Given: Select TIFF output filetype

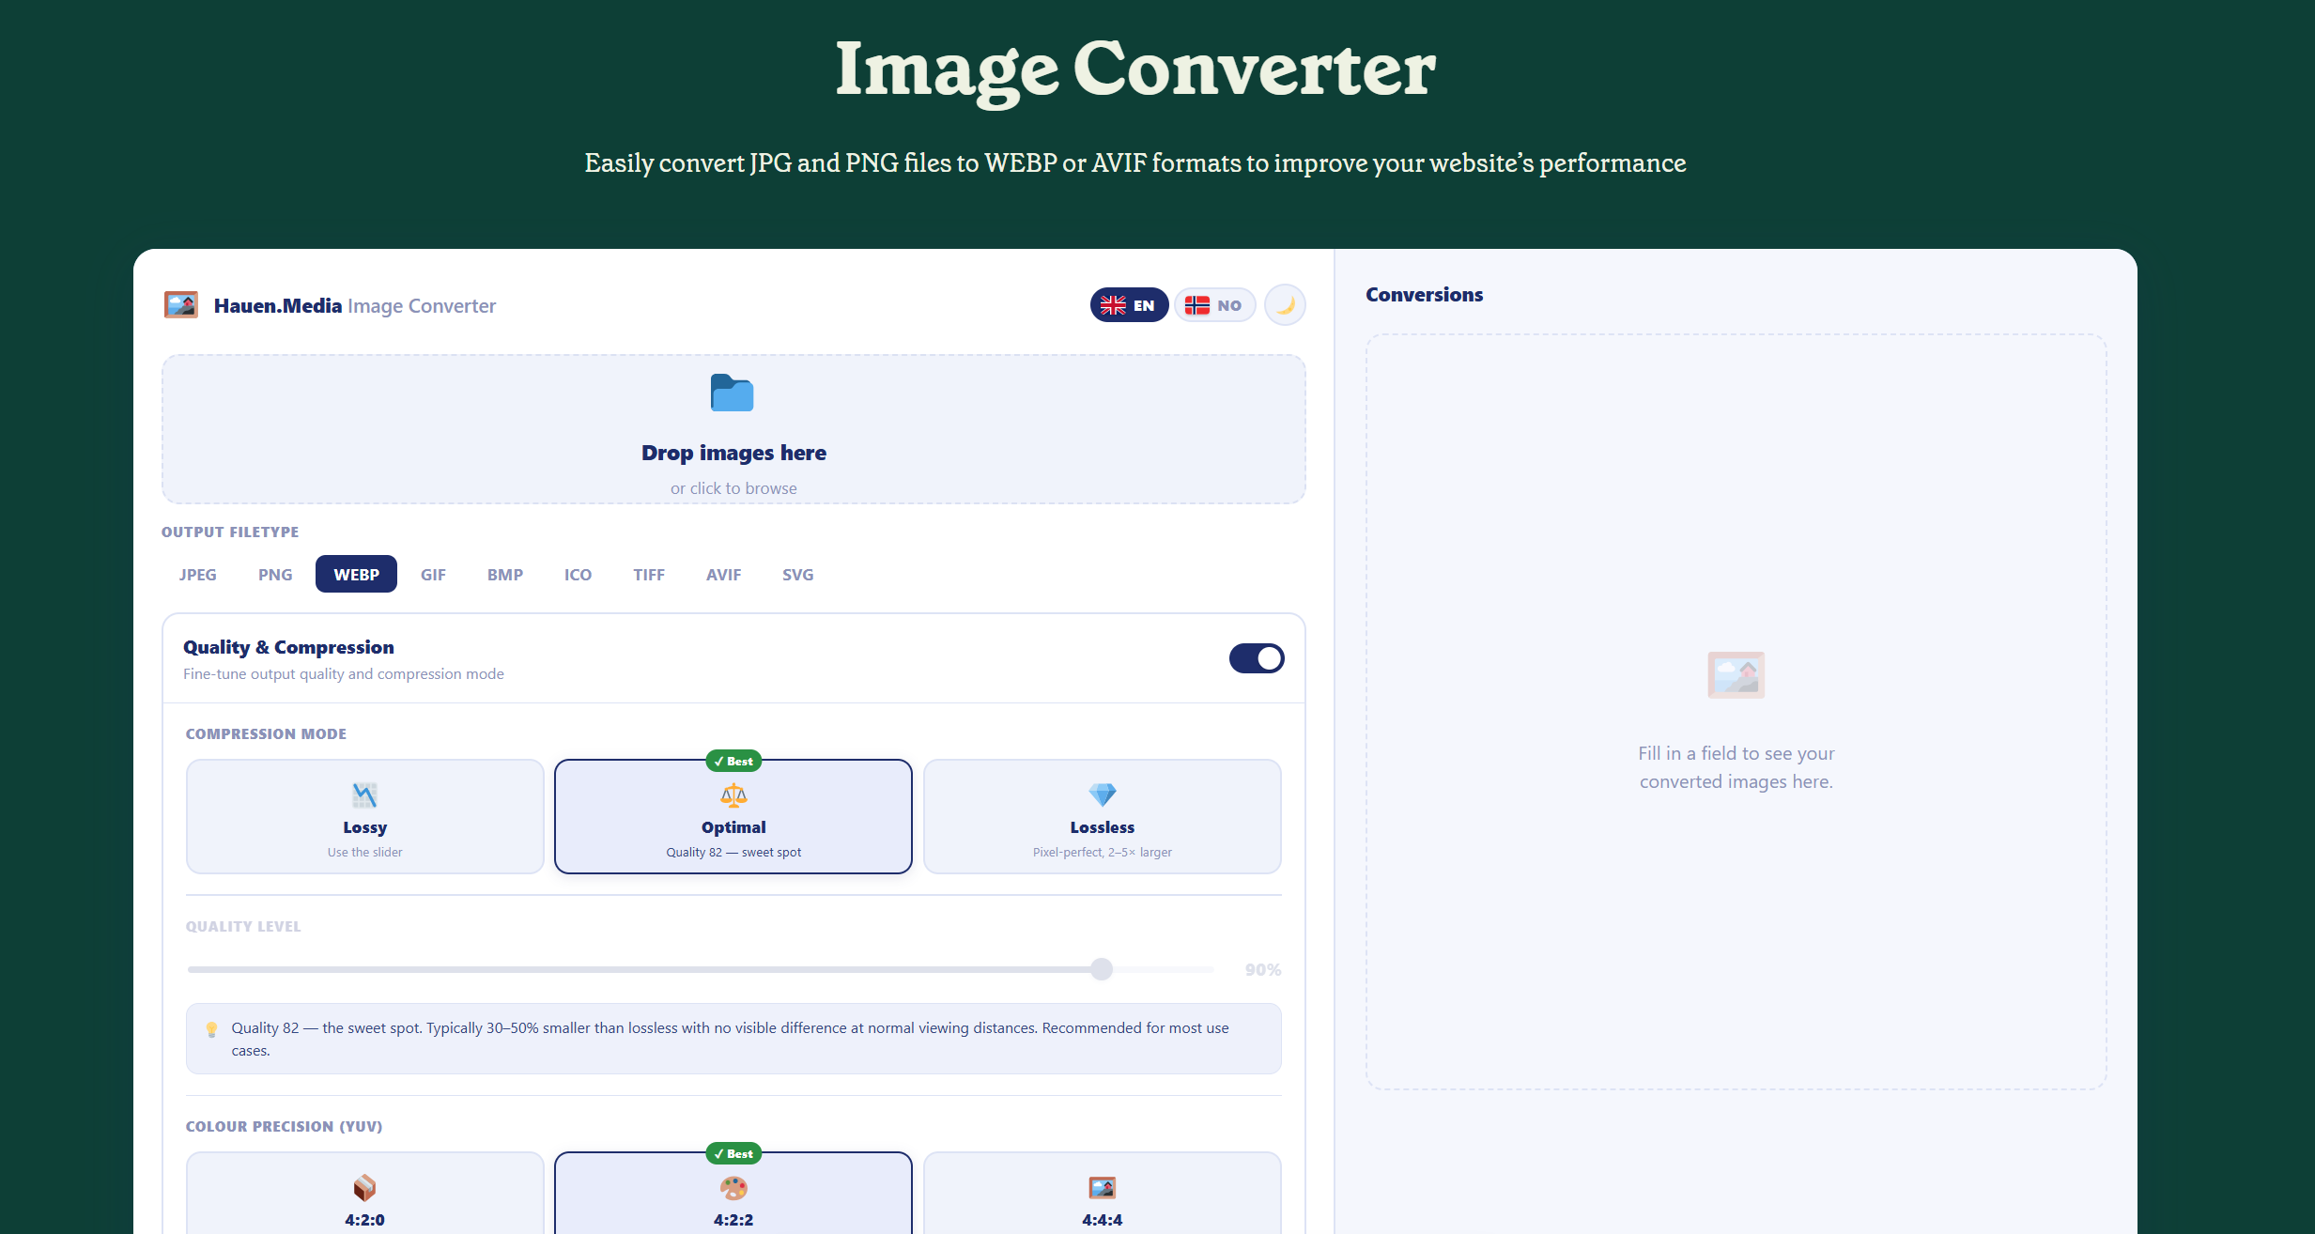Looking at the screenshot, I should [x=649, y=574].
